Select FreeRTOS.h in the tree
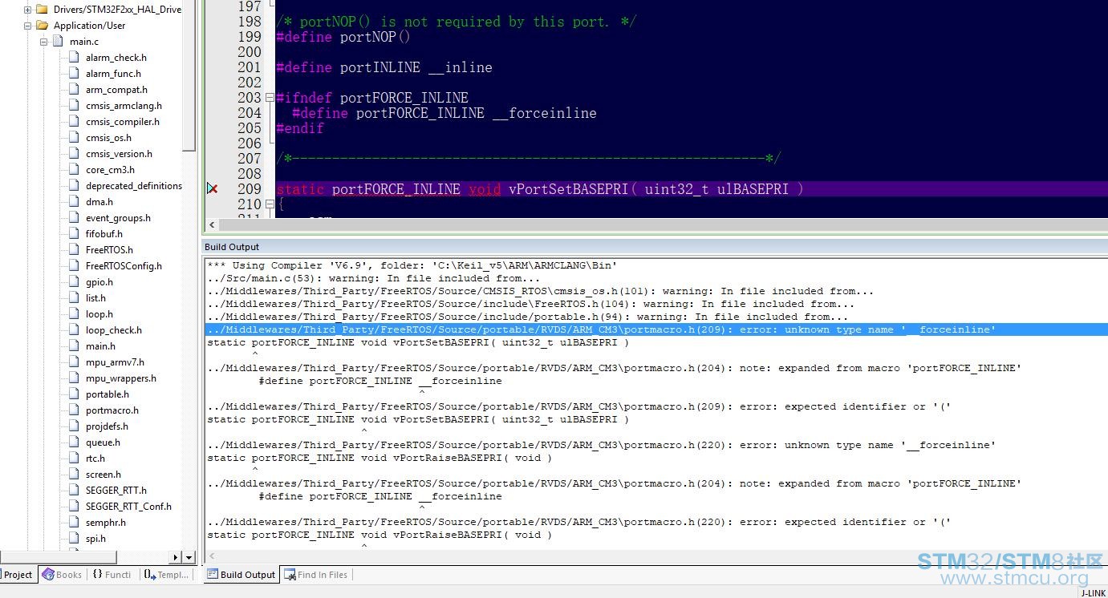This screenshot has width=1108, height=598. tap(109, 250)
